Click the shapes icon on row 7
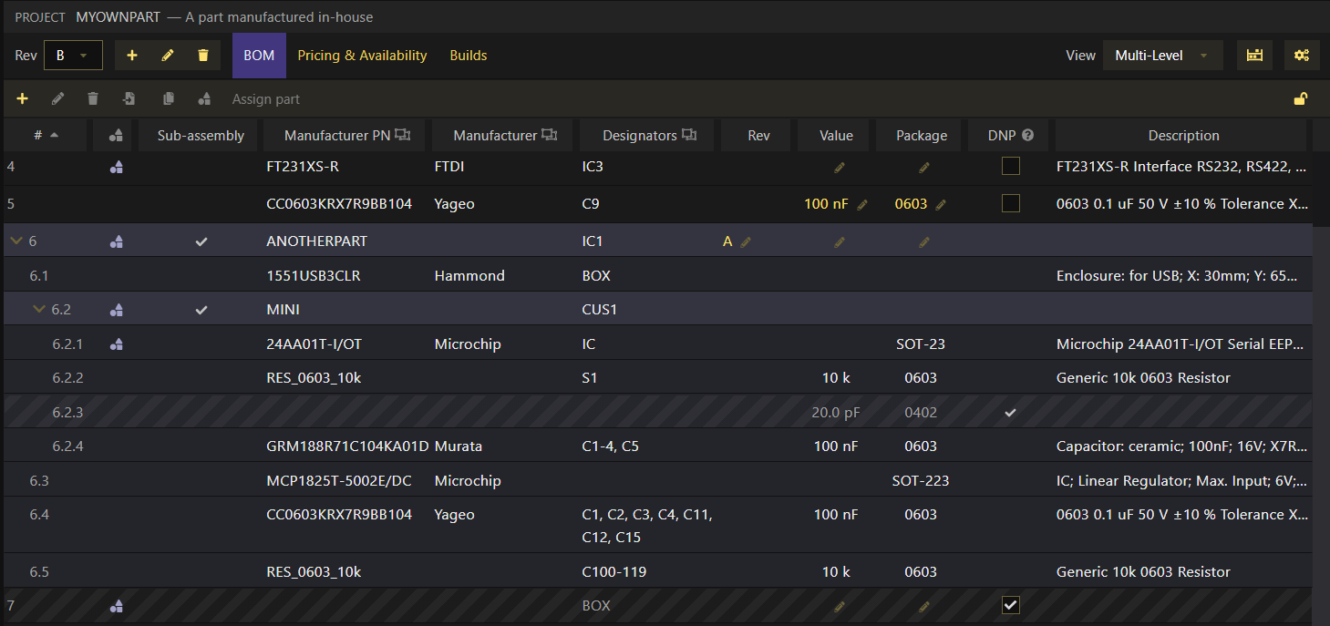The image size is (1330, 626). pos(116,606)
